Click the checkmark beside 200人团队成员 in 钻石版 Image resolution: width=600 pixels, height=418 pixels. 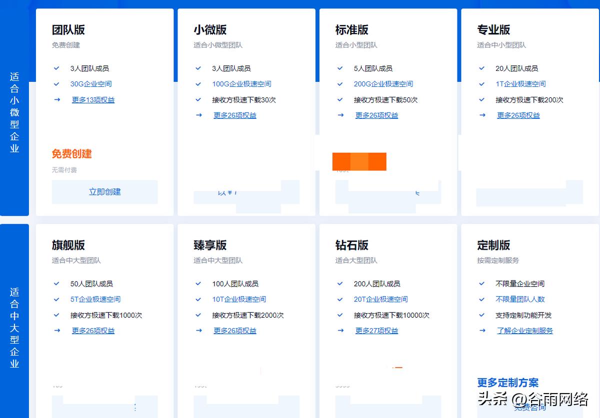coord(340,284)
